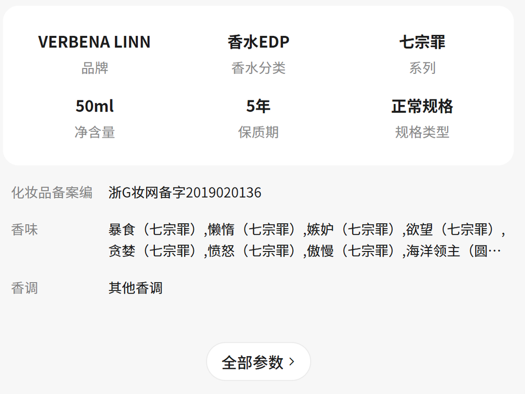Click the 系列 label under 七宗罪
Viewport: 525px width, 394px height.
422,68
